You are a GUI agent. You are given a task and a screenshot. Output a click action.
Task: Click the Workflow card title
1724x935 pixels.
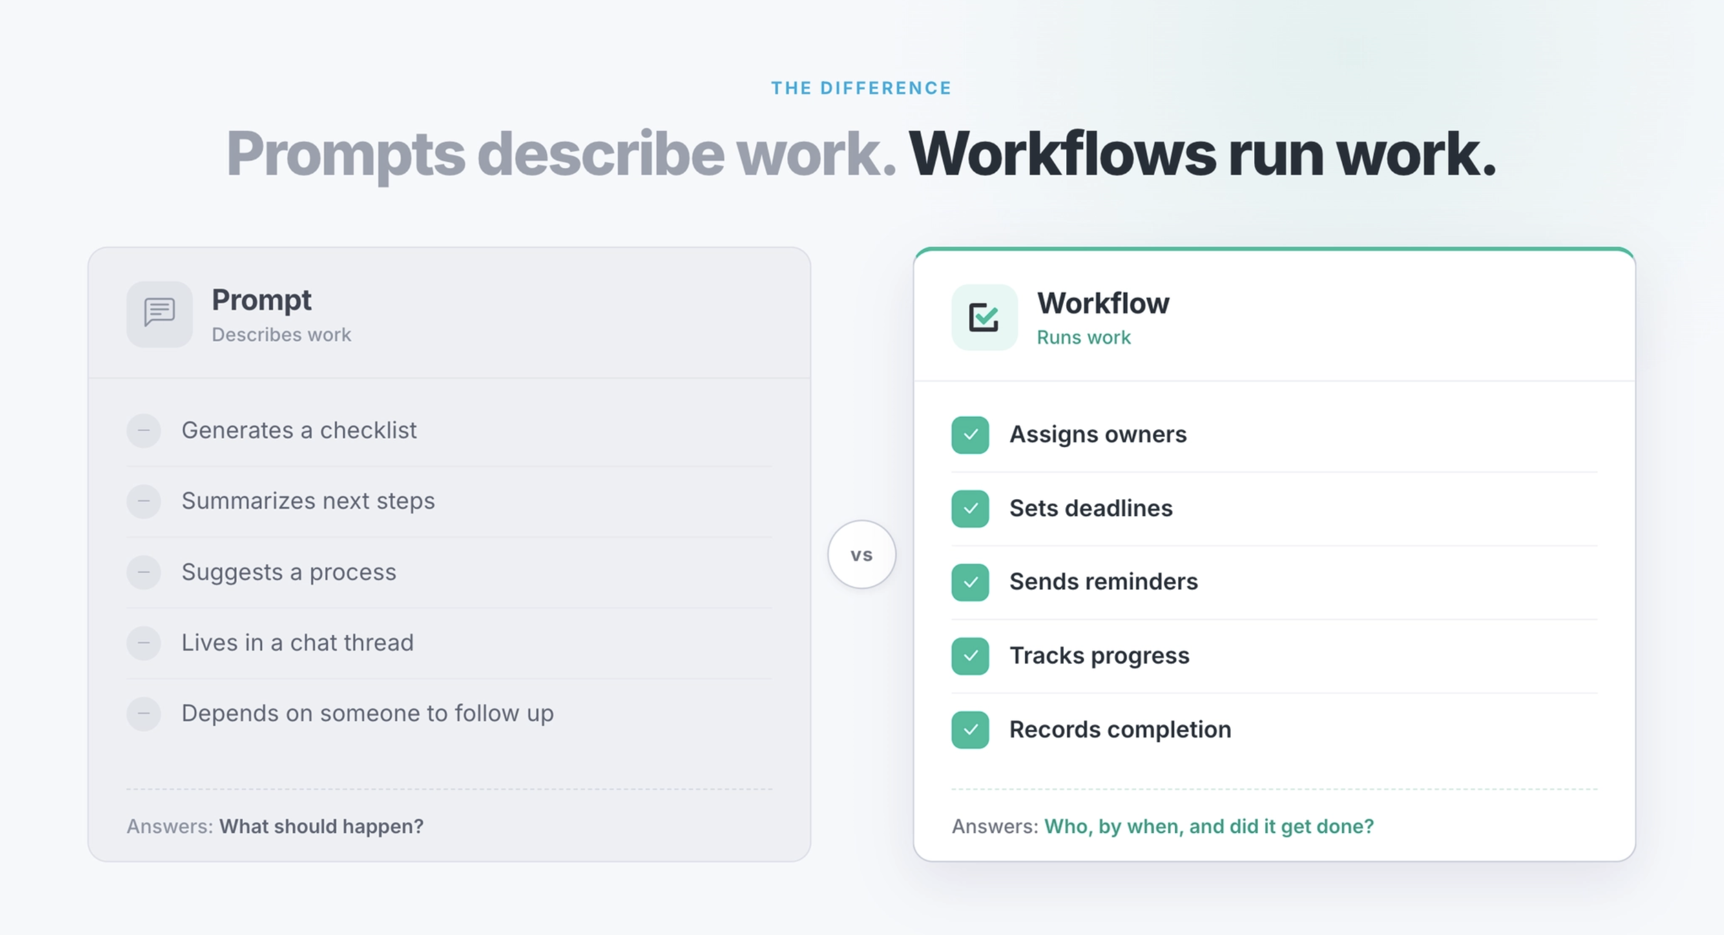pos(1104,303)
